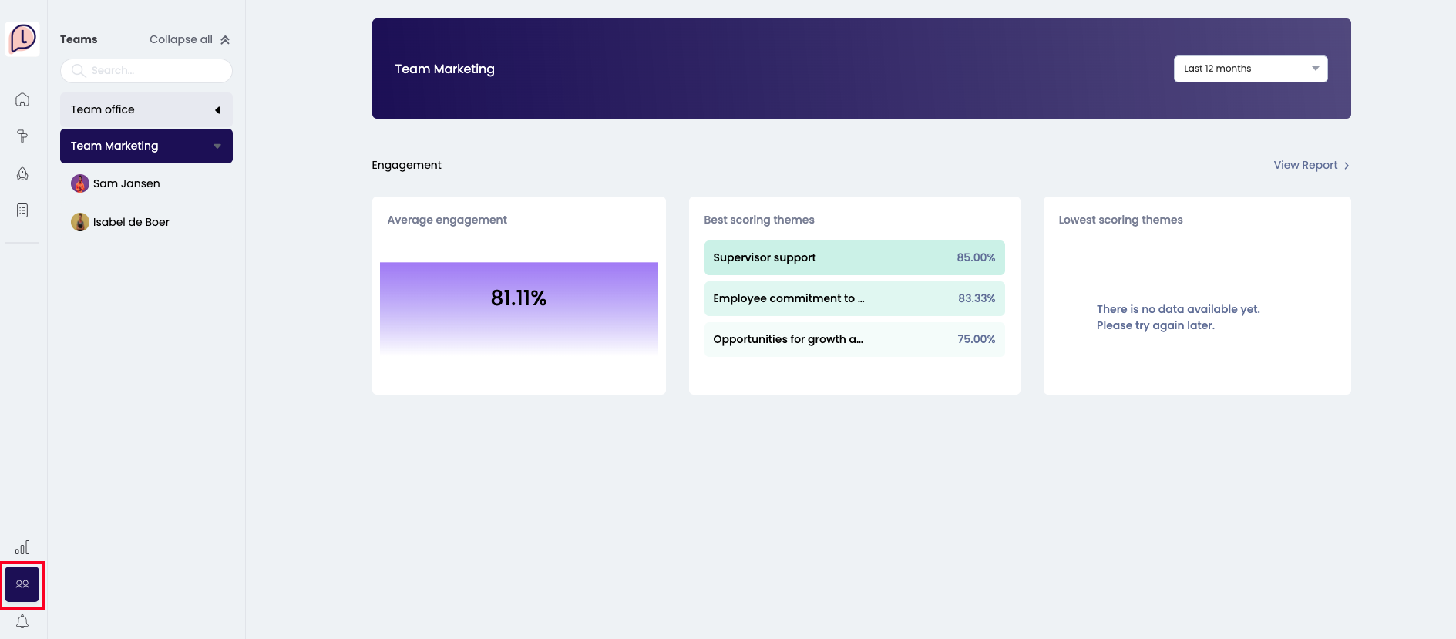Click the Opportunities for growth theme row
The image size is (1456, 639).
(x=853, y=339)
